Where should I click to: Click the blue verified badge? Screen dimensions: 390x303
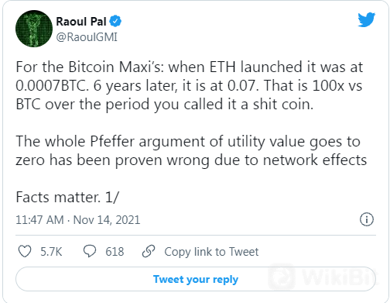tap(115, 21)
